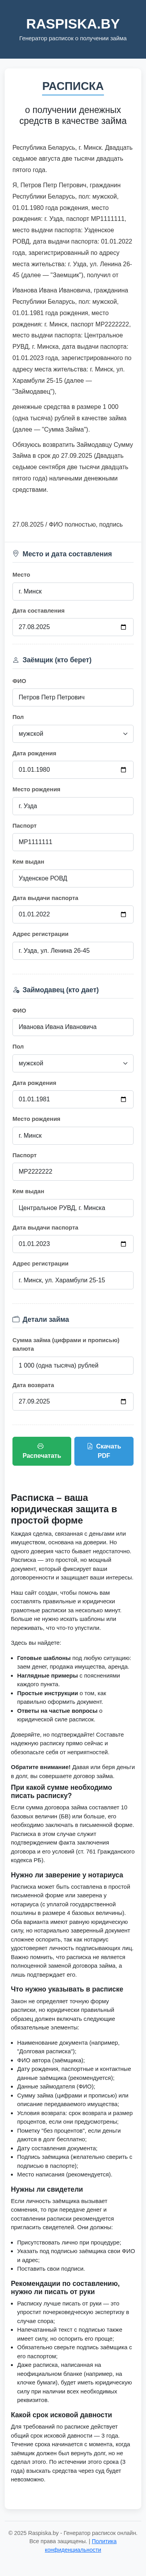
Task: Focus the Место field with г. Минск
Action: click(72, 591)
